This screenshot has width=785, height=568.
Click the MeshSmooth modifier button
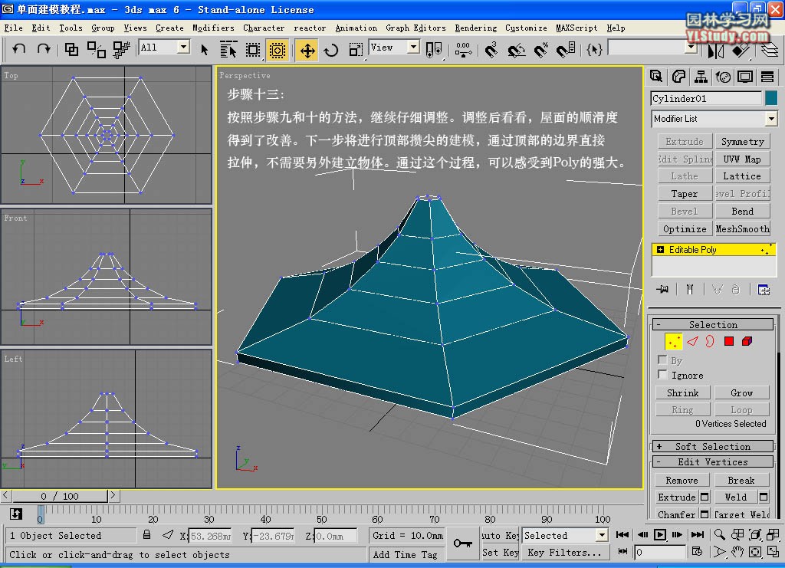[742, 228]
